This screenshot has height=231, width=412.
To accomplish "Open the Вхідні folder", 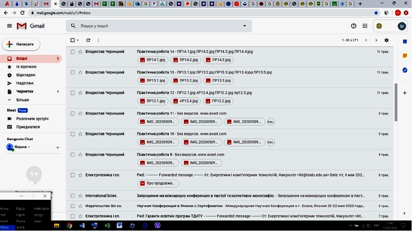I will [x=31, y=58].
